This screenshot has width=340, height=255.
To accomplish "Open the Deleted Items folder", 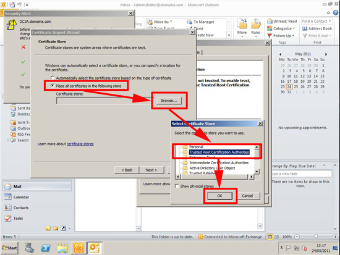I will tap(20, 114).
